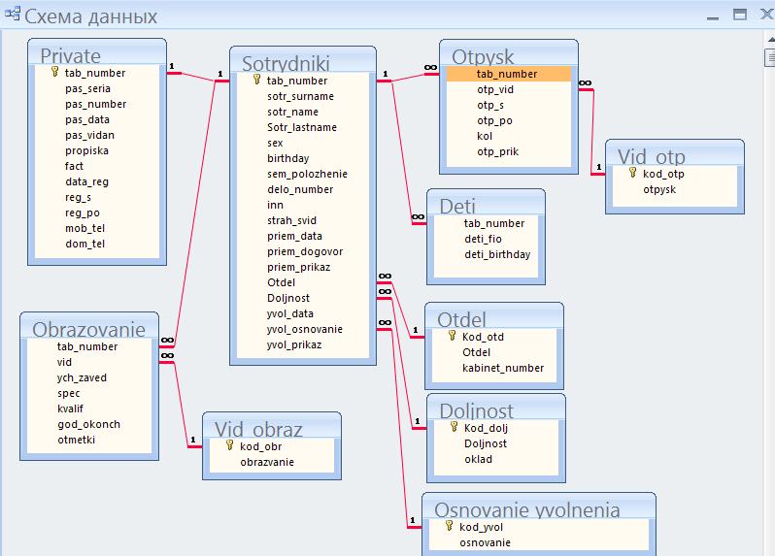The image size is (775, 556).
Task: Select the sotr_surname field in Sotrydniki
Action: click(302, 96)
